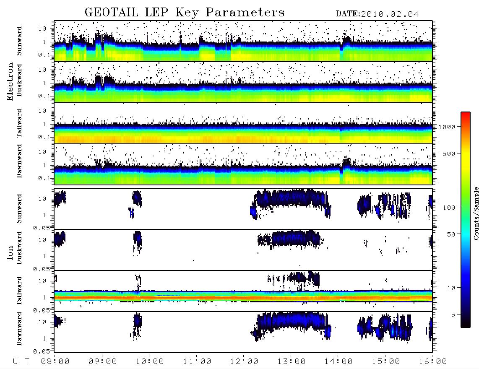The height and width of the screenshot is (369, 479).
Task: Select the DATE:2010.02.04 label
Action: coord(377,14)
